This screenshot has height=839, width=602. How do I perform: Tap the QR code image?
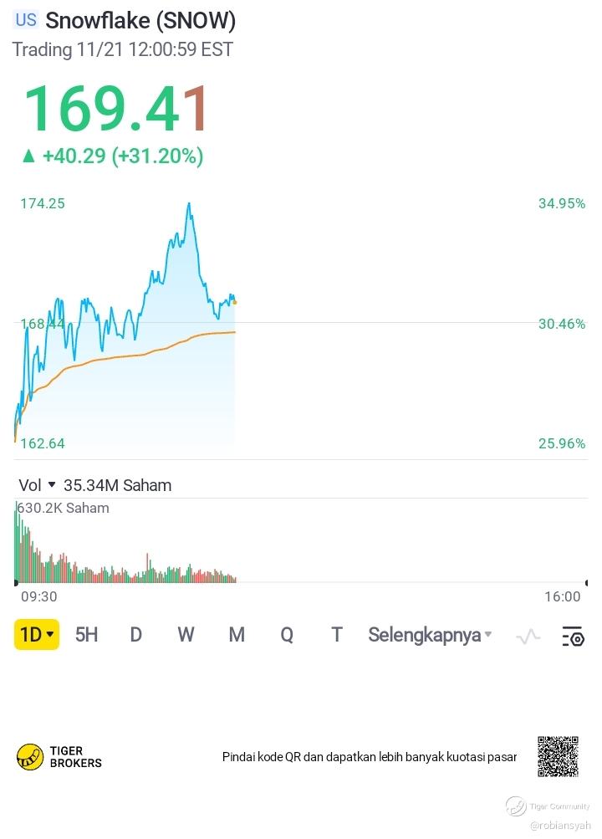pyautogui.click(x=559, y=756)
